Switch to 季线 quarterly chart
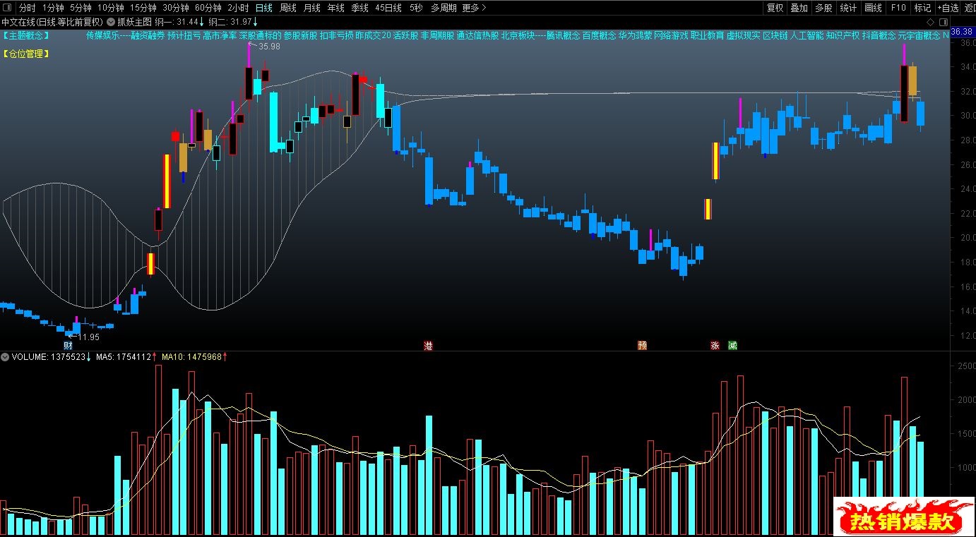 coord(359,8)
